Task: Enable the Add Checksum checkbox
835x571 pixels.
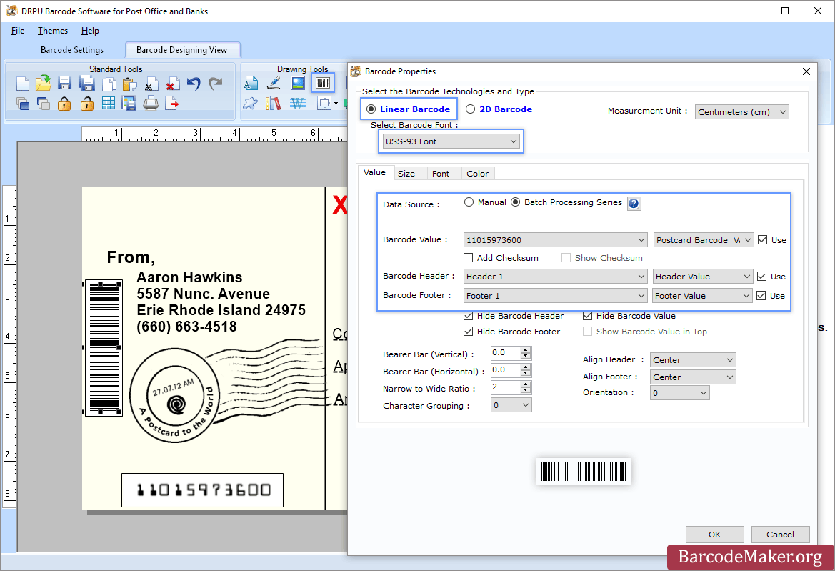Action: click(468, 258)
